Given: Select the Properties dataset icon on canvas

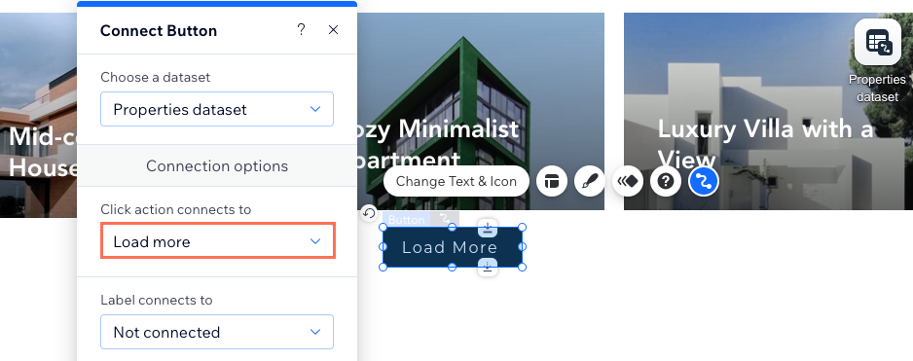Looking at the screenshot, I should [878, 42].
